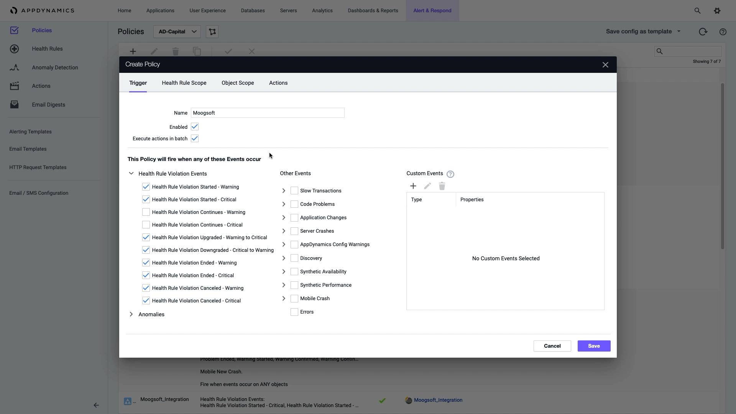The height and width of the screenshot is (414, 736).
Task: Switch to the Actions tab
Action: pyautogui.click(x=278, y=83)
